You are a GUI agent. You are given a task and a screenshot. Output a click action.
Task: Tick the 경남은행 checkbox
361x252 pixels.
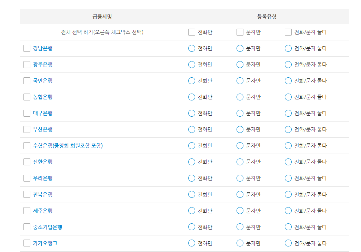point(27,48)
